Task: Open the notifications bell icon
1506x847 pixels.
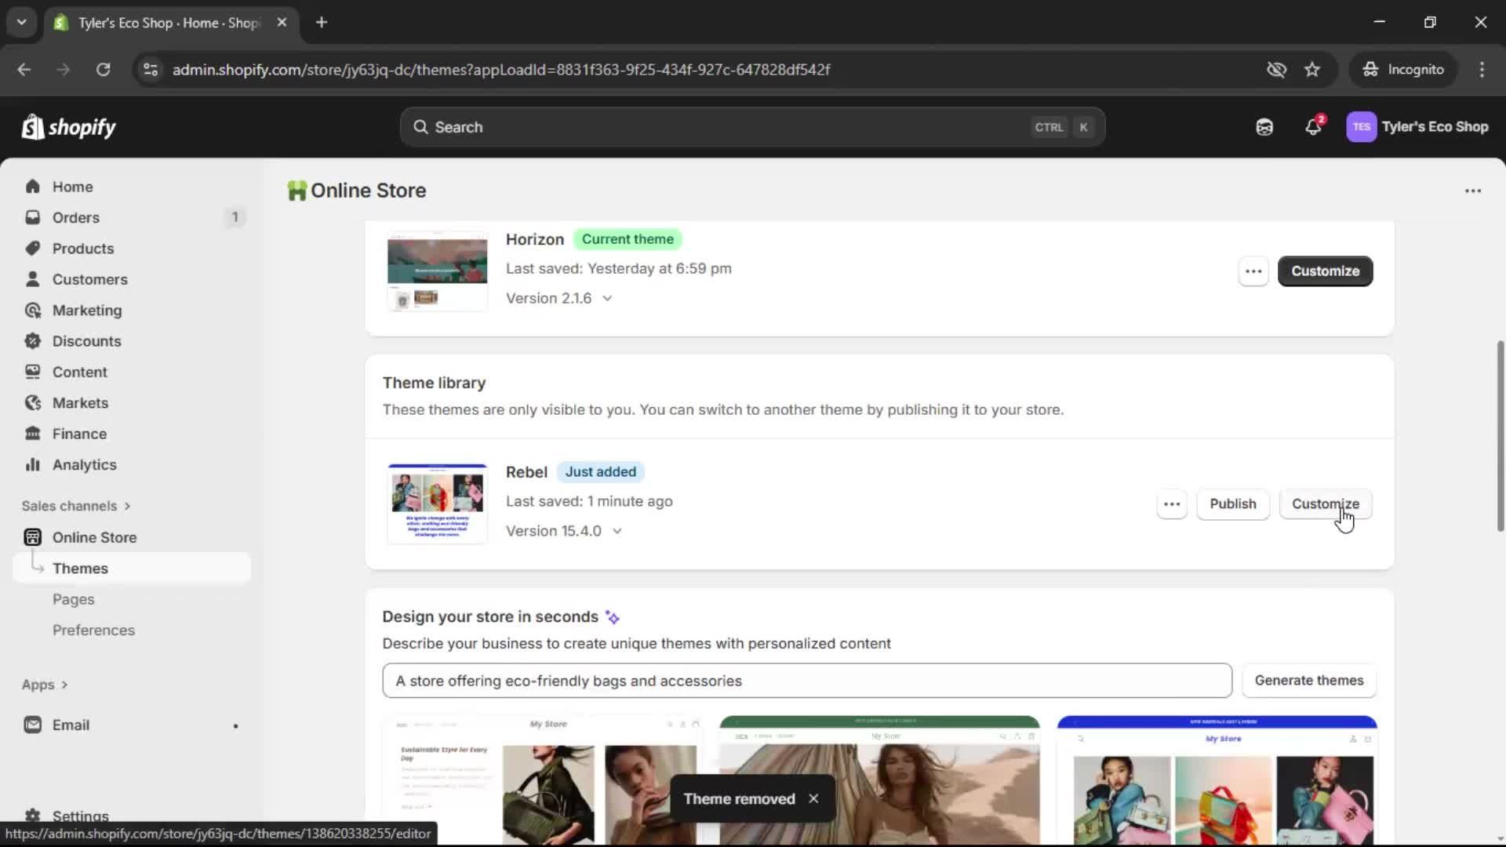Action: pos(1313,127)
